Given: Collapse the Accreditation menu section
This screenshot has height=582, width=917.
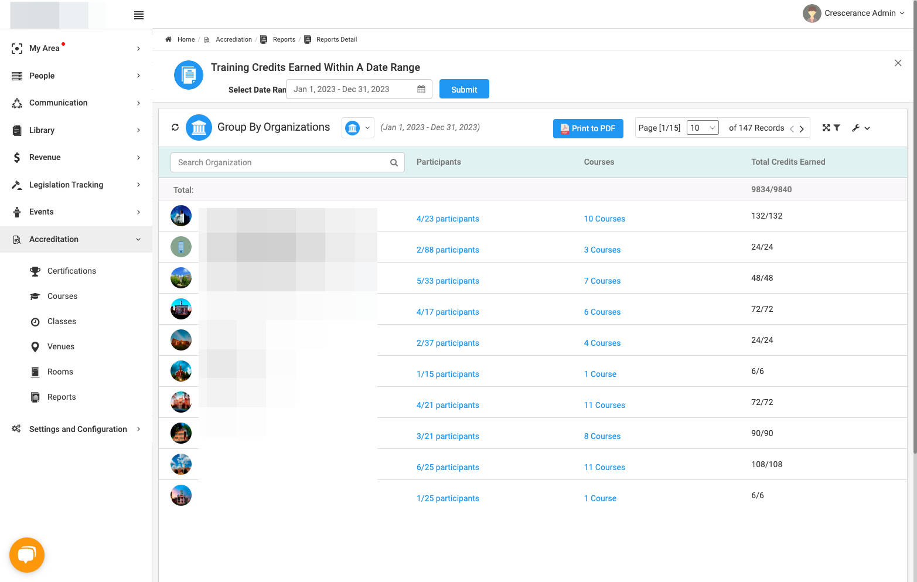Looking at the screenshot, I should [x=76, y=239].
